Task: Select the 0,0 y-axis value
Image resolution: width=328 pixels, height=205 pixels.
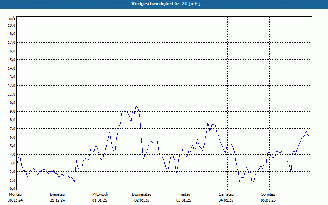Action: [12, 189]
